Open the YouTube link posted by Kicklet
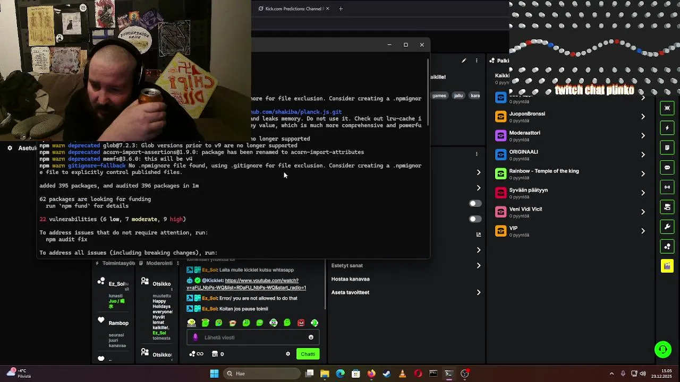The image size is (680, 382). tap(246, 284)
